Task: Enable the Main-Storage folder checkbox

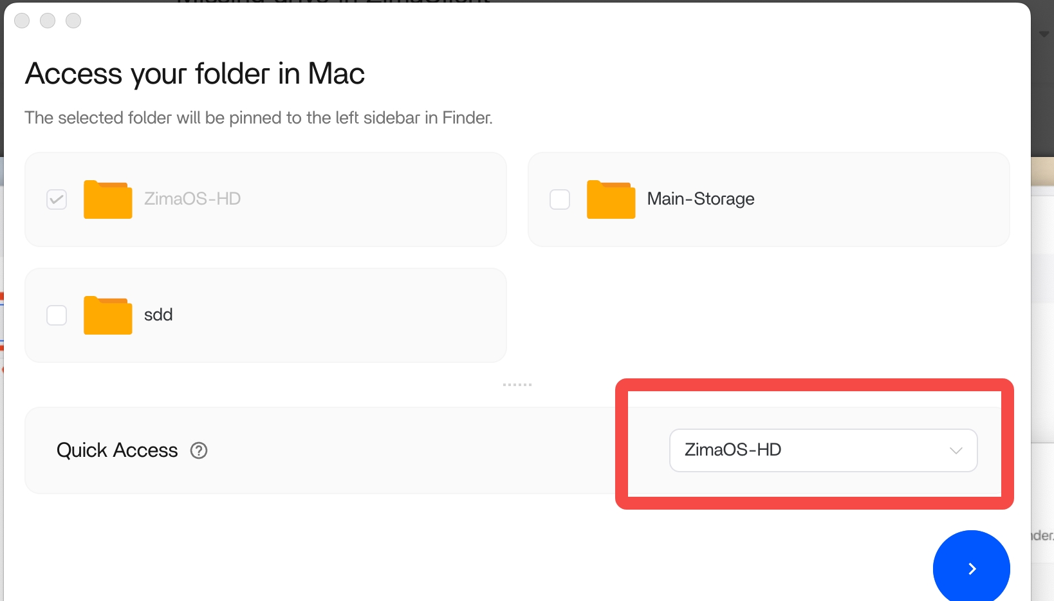Action: (560, 199)
